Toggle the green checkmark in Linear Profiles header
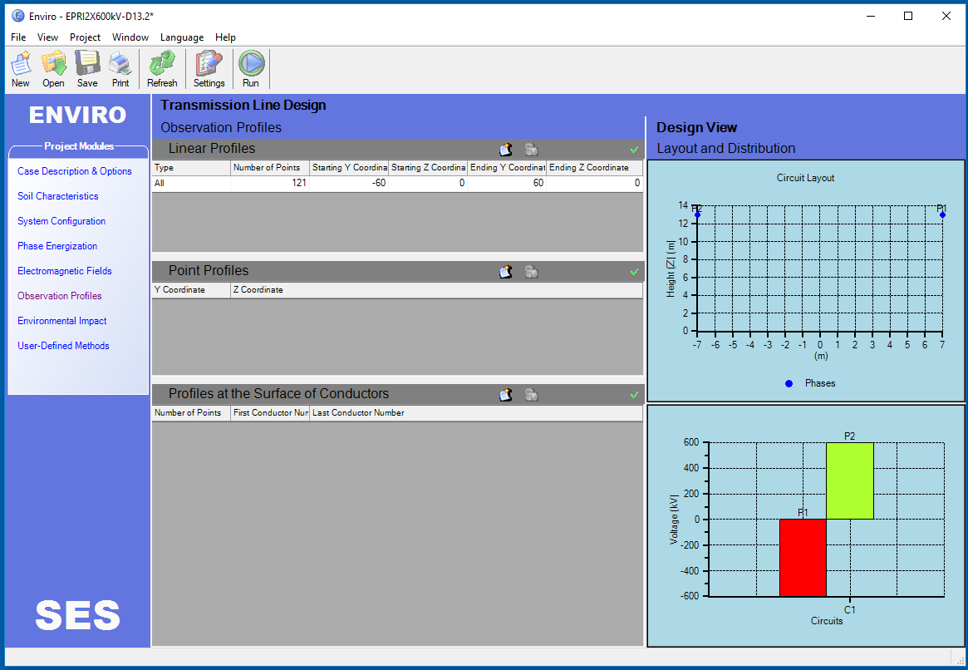 click(635, 150)
